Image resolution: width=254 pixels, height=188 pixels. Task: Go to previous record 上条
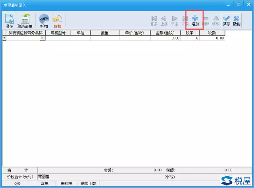click(x=164, y=21)
